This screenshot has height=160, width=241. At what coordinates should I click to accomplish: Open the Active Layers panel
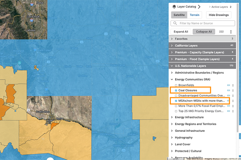click(220, 7)
